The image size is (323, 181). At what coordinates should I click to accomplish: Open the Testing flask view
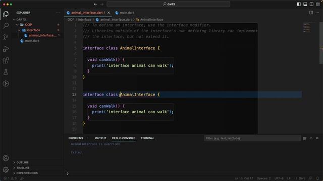click(x=6, y=72)
